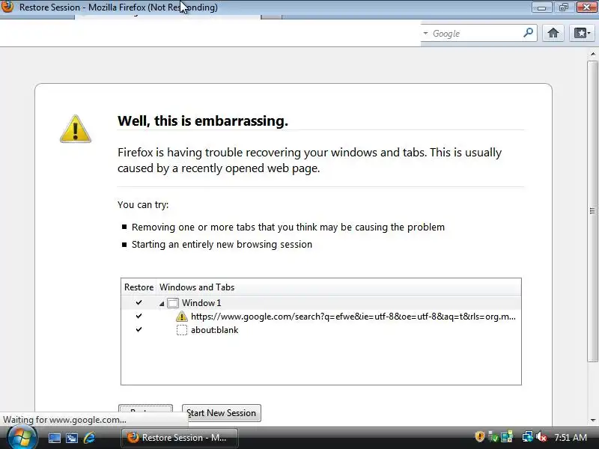This screenshot has width=599, height=449.
Task: Open the bookmarks menu button
Action: click(583, 33)
